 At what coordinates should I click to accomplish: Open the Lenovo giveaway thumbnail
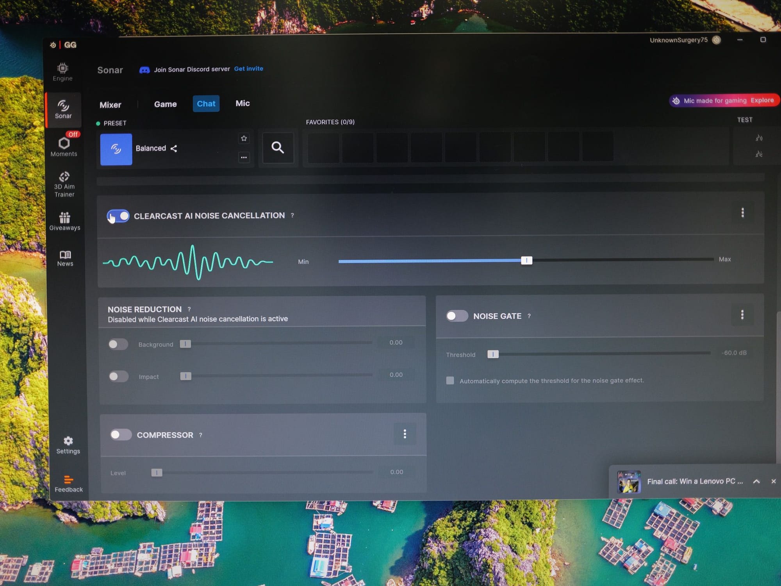pyautogui.click(x=629, y=482)
